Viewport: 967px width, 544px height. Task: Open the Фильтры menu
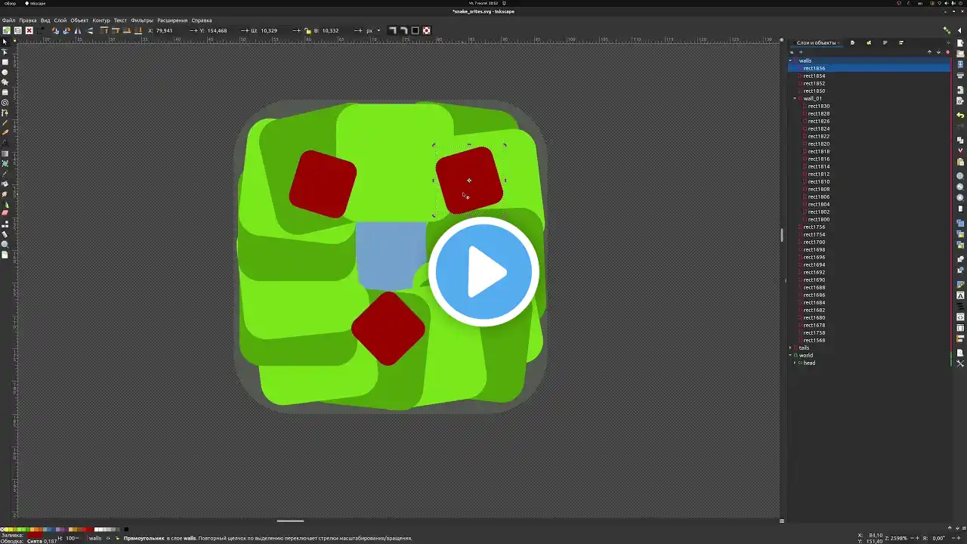(x=141, y=20)
